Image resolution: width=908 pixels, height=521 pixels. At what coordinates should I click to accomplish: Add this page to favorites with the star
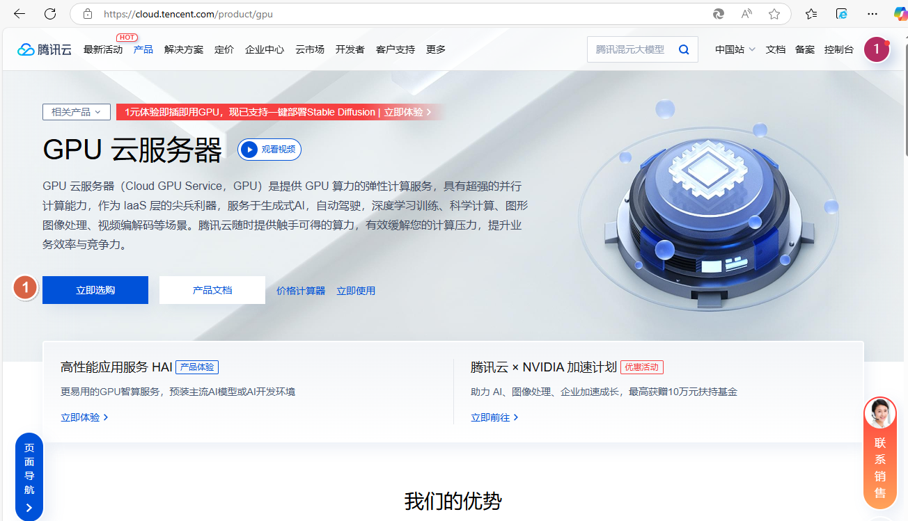[x=774, y=14]
